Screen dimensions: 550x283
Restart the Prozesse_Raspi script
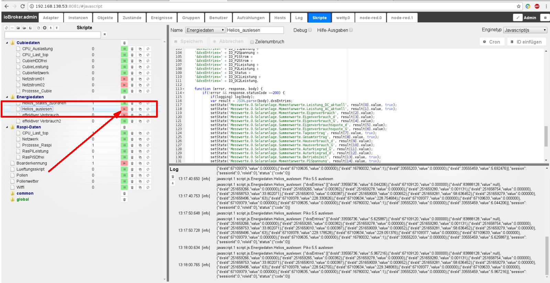pyautogui.click(x=148, y=145)
